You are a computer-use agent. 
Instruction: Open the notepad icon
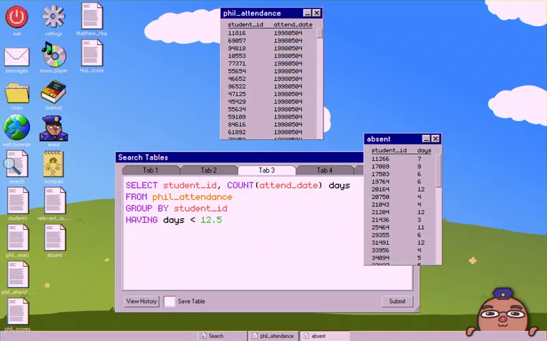click(53, 164)
